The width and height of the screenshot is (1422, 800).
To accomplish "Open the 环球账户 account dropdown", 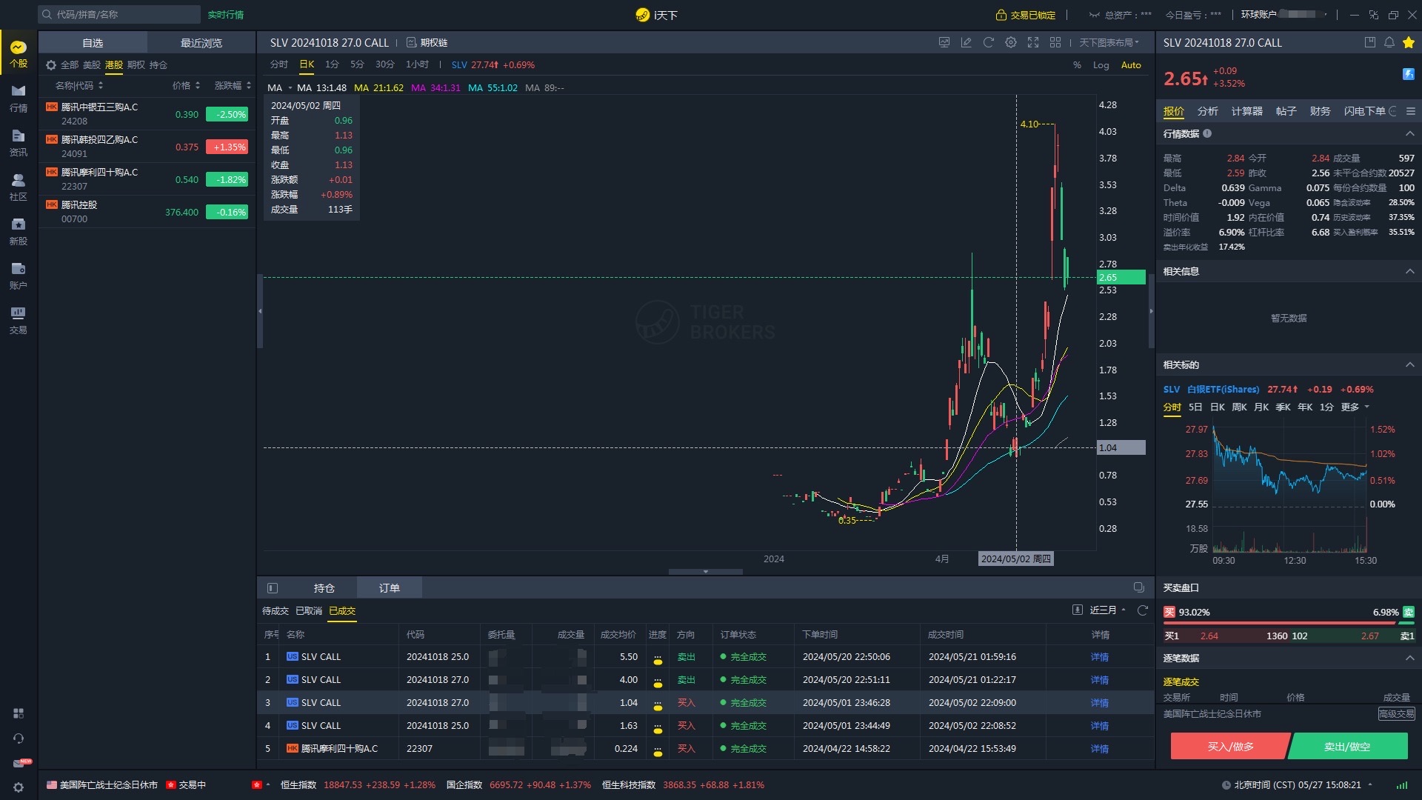I will 1284,15.
